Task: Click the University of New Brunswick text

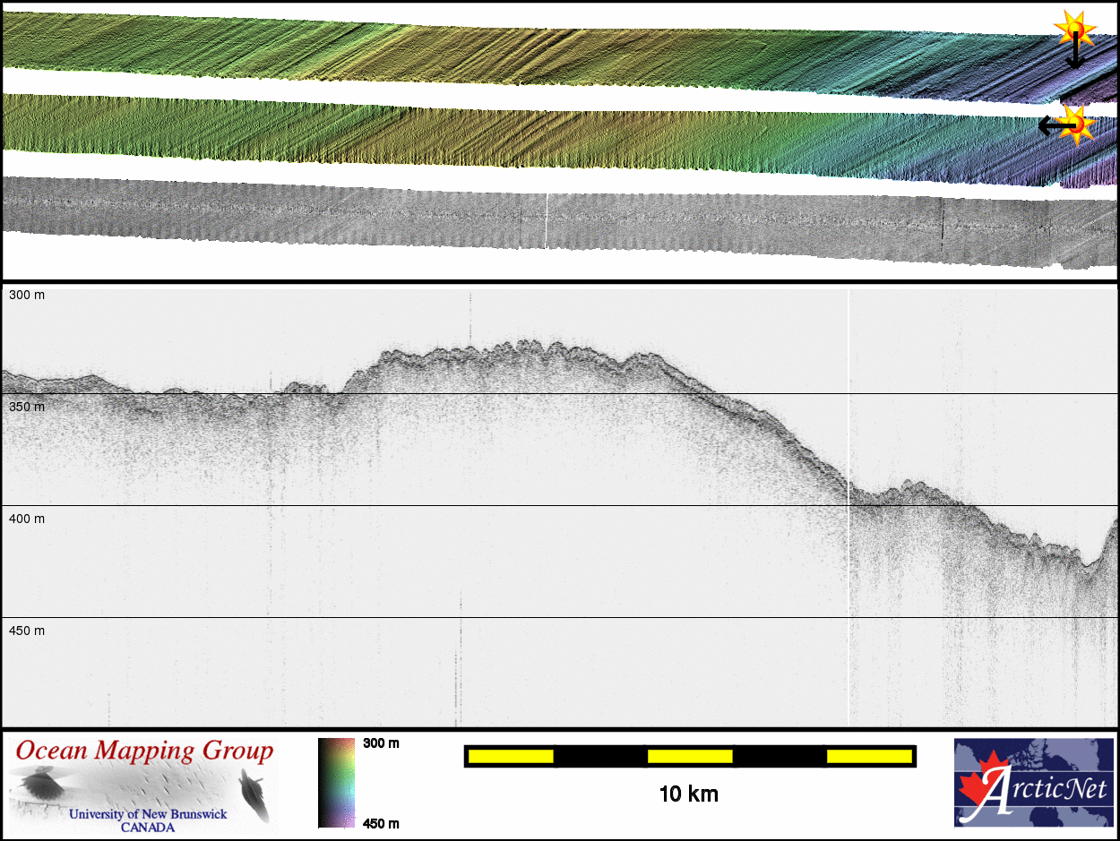Action: 148,814
